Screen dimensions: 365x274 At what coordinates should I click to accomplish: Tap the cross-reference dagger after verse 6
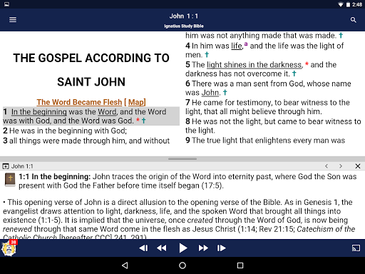225,92
